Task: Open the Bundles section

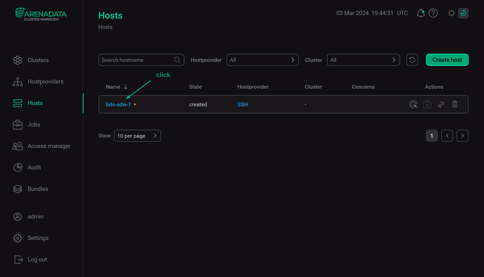Action: pyautogui.click(x=38, y=189)
